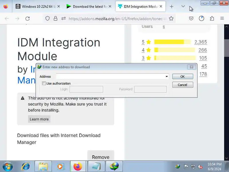Click Learn more about add-on security
The height and width of the screenshot is (172, 229).
[x=39, y=119]
